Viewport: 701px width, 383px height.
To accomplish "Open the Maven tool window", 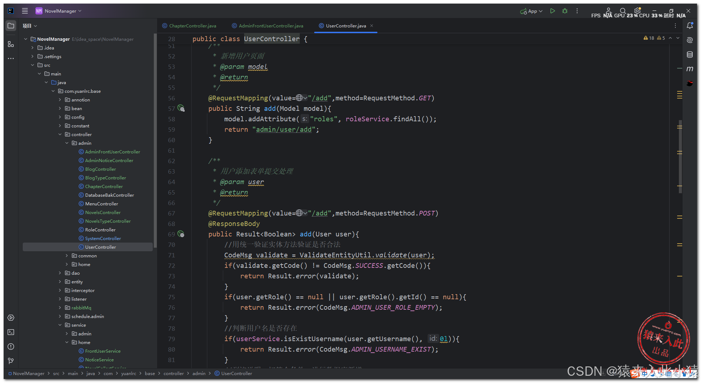I will click(x=690, y=69).
